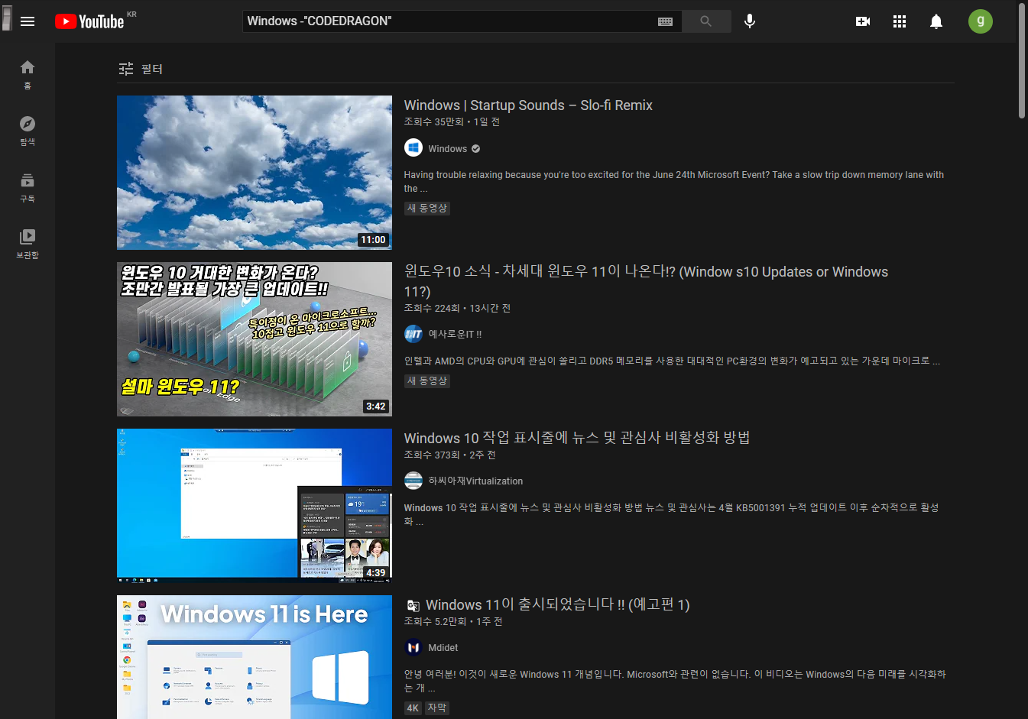The height and width of the screenshot is (719, 1028).
Task: Click the 예사로운IT channel avatar
Action: click(413, 334)
